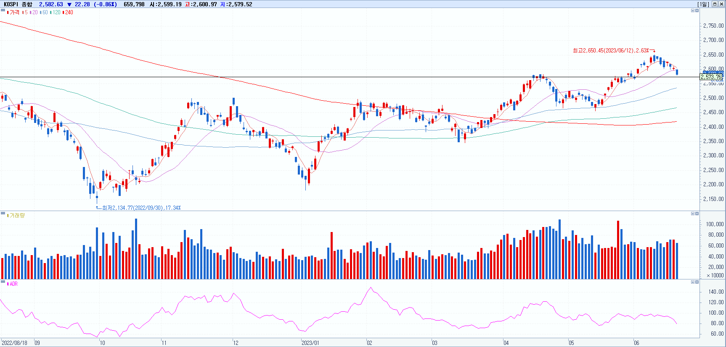
Task: Select the 20-day moving average legend
Action: (x=34, y=13)
